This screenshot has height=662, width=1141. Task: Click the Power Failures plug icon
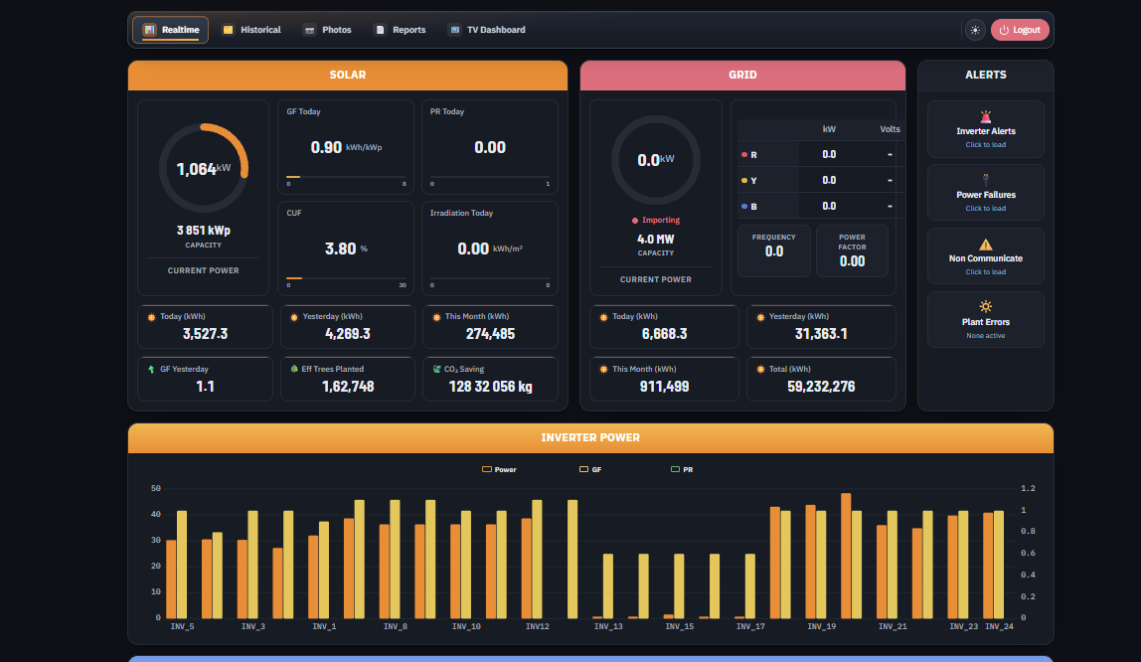coord(985,180)
